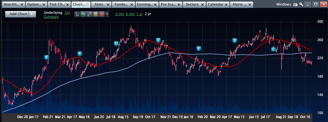Select the 2 yr chart range
Screen dimensions: 328x122
(x=148, y=14)
